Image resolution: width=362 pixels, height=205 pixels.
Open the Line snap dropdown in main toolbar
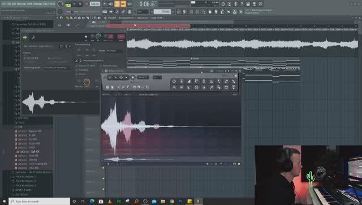143,11
